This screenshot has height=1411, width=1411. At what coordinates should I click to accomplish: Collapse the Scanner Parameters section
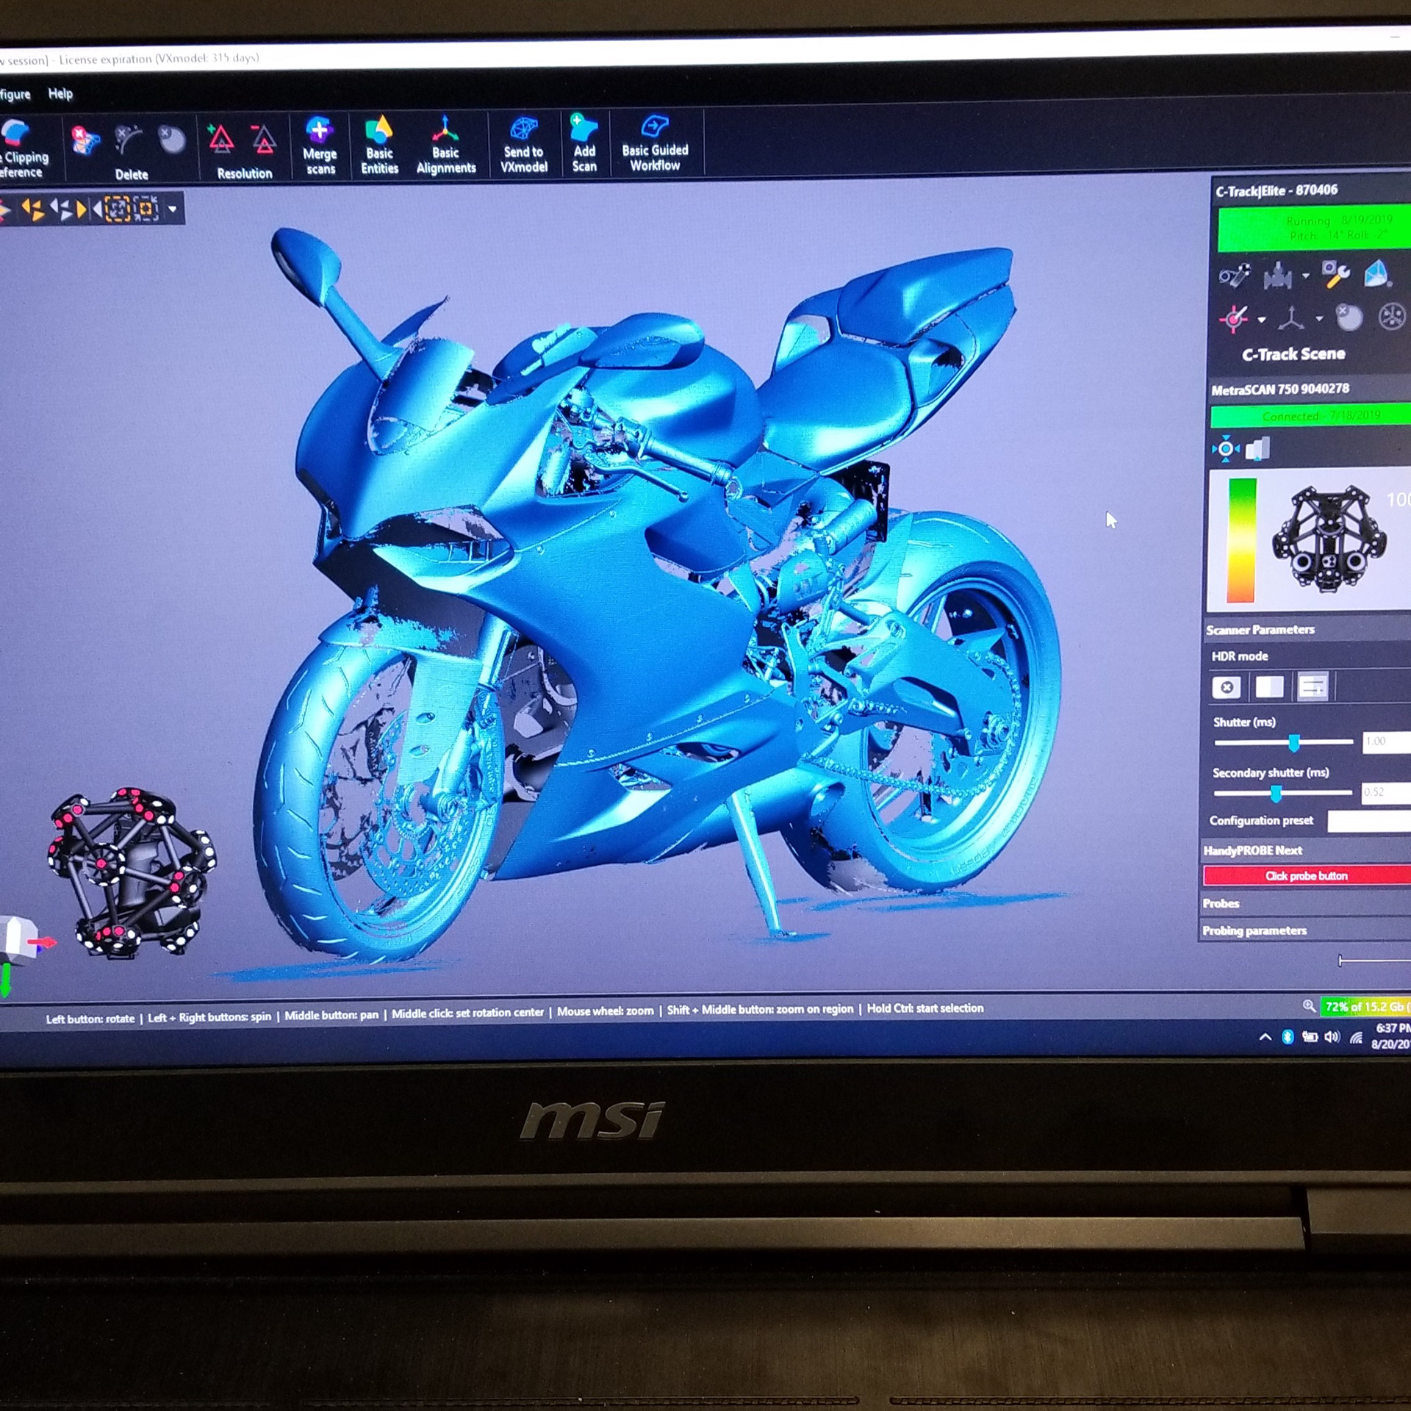1307,630
